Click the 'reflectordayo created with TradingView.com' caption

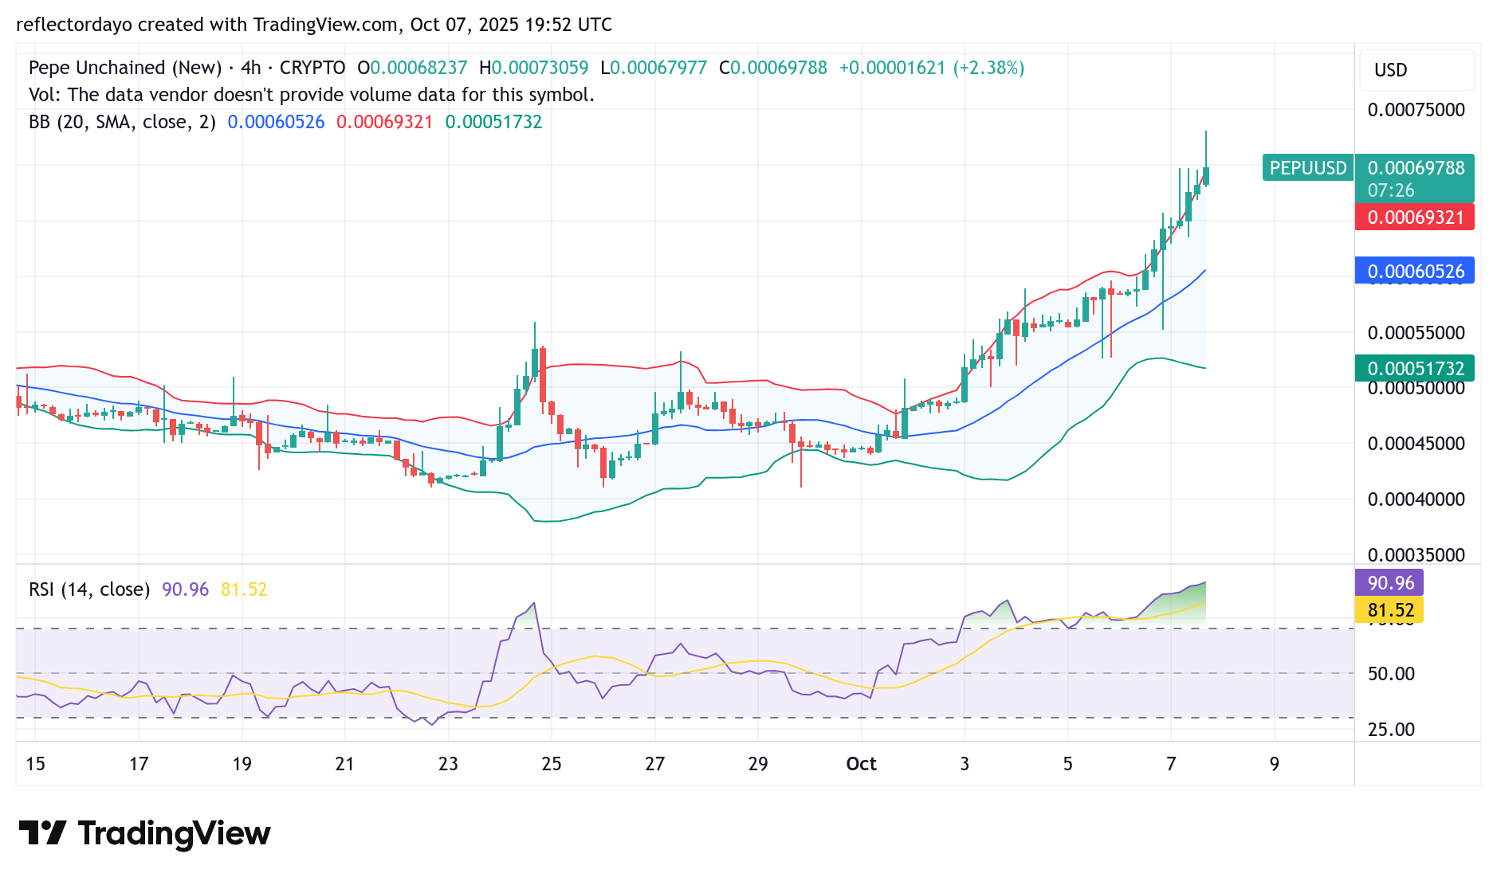(x=207, y=25)
